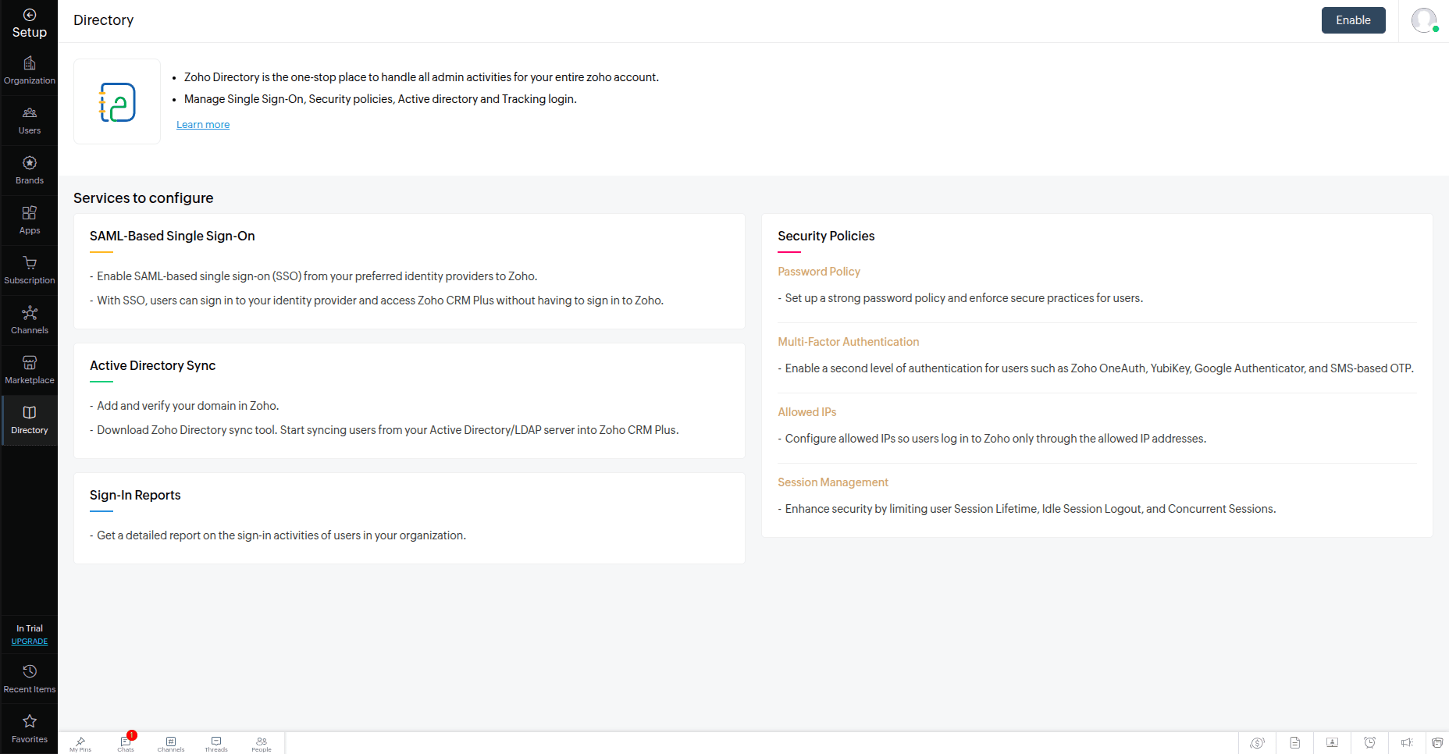Open the megaphone announcements icon
This screenshot has width=1449, height=754.
(x=1407, y=743)
